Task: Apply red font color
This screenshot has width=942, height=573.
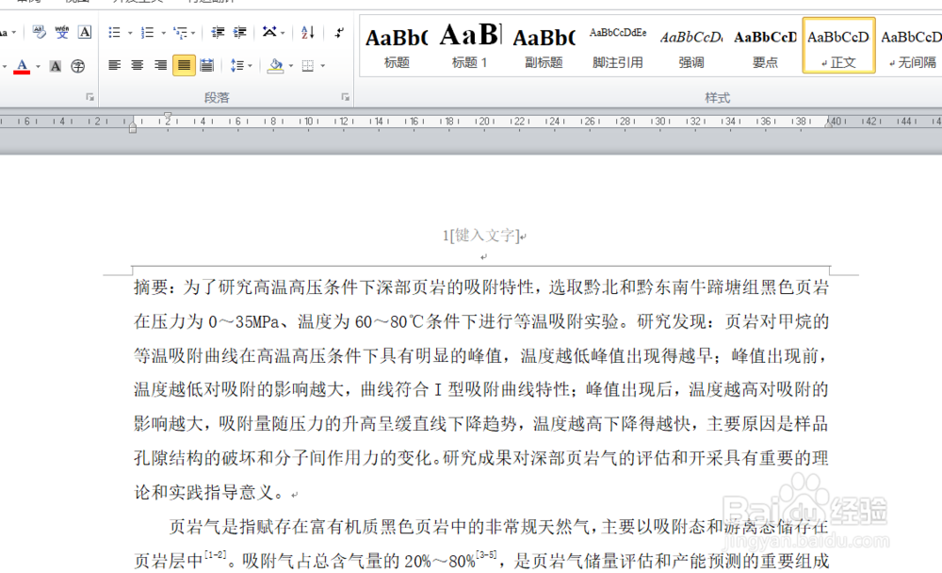Action: click(22, 66)
